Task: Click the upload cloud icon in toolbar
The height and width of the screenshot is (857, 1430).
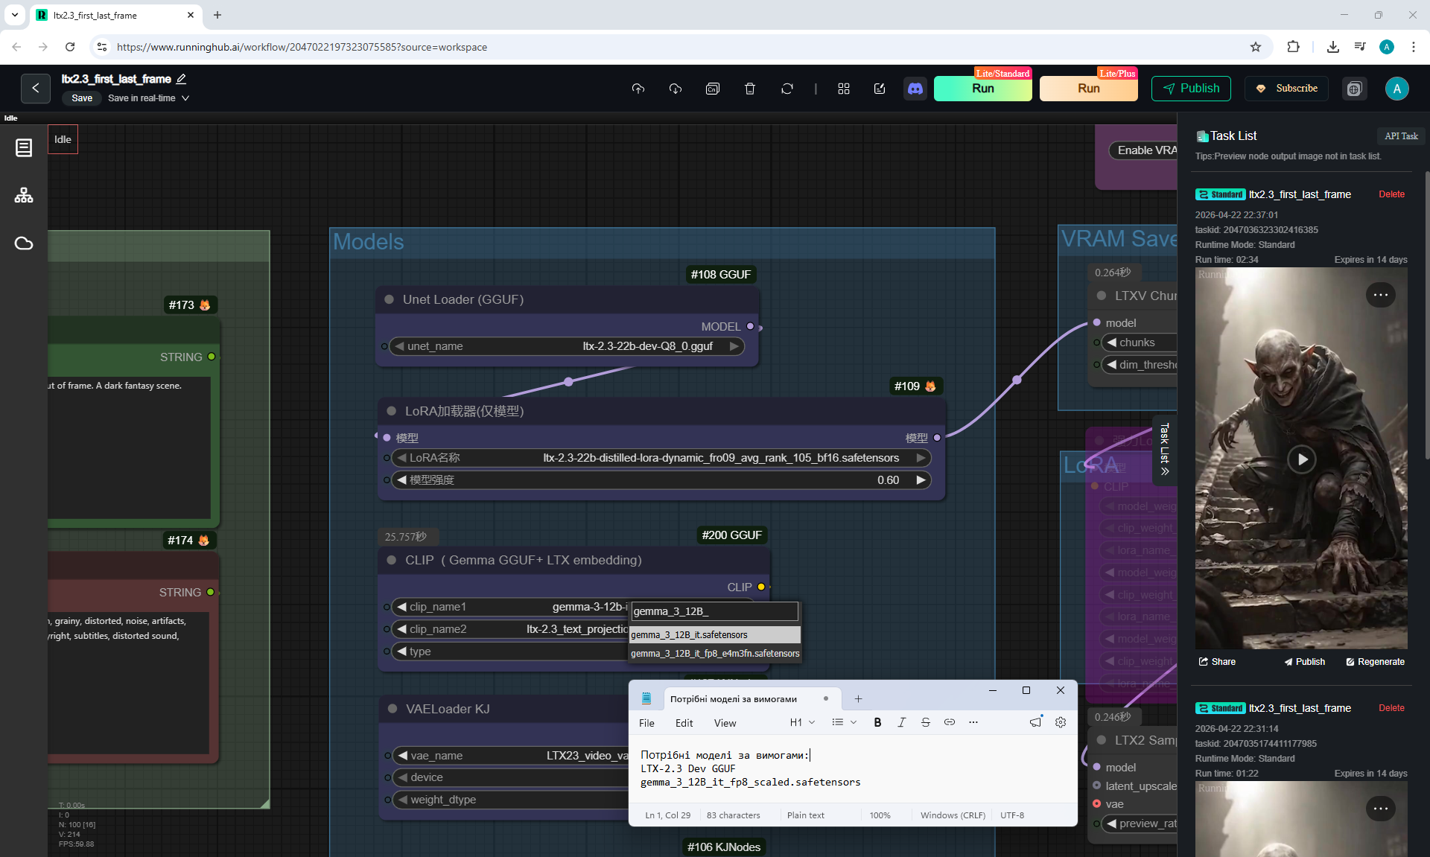Action: (x=638, y=89)
